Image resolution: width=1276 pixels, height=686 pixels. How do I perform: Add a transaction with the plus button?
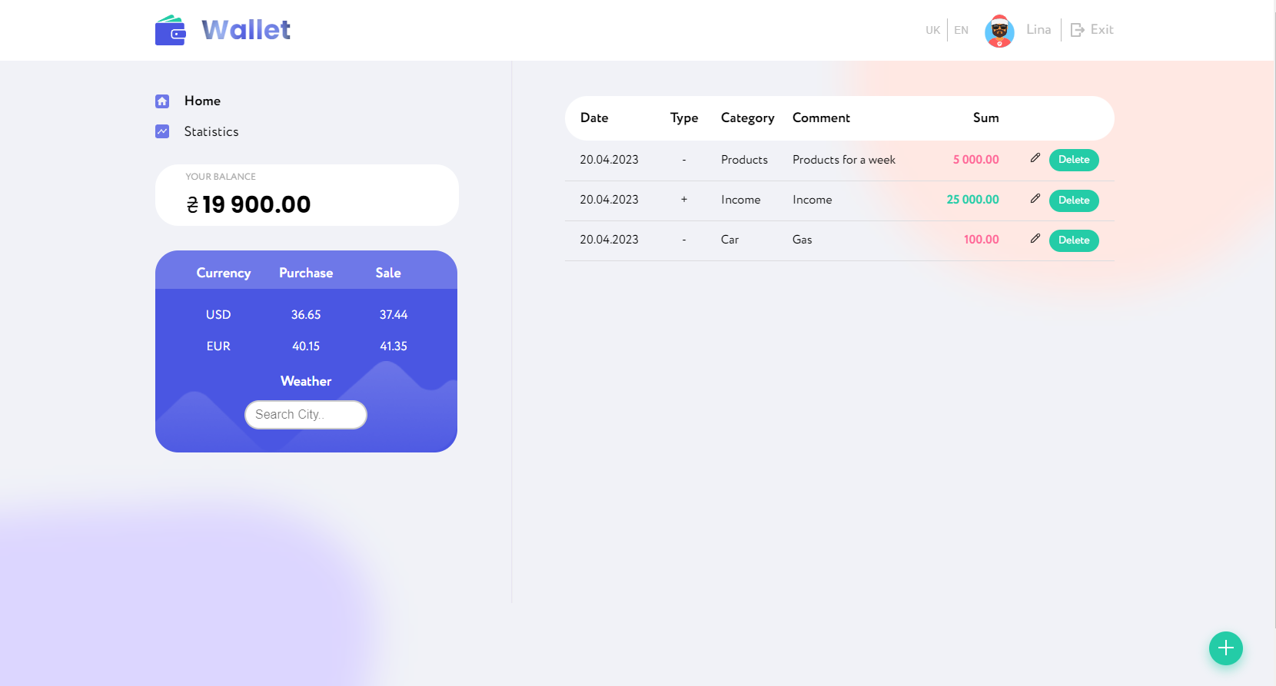[x=1226, y=648]
